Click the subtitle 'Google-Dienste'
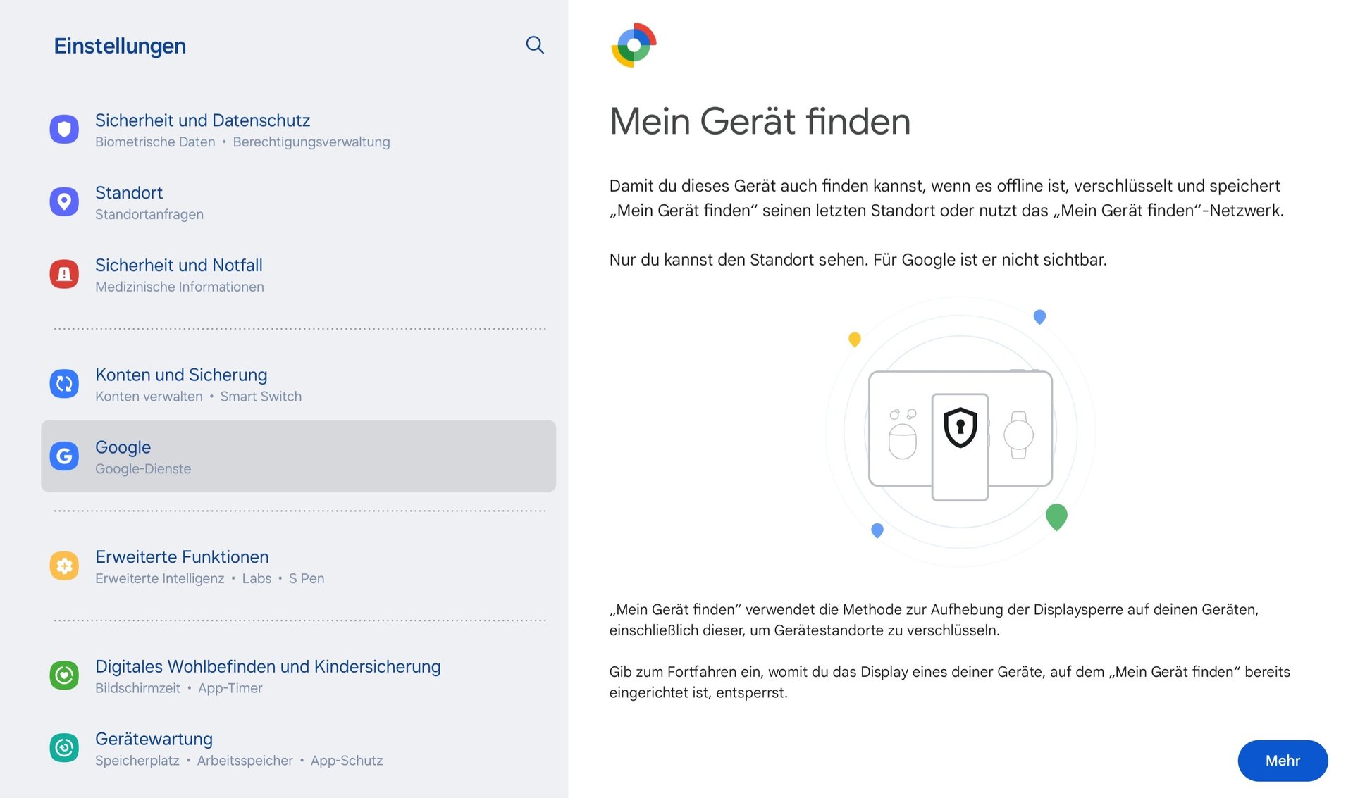Image resolution: width=1353 pixels, height=798 pixels. (x=143, y=469)
